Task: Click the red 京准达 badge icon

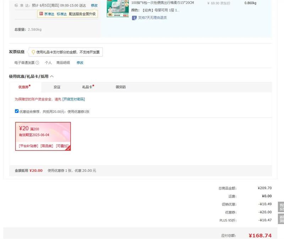Action: pos(41,14)
